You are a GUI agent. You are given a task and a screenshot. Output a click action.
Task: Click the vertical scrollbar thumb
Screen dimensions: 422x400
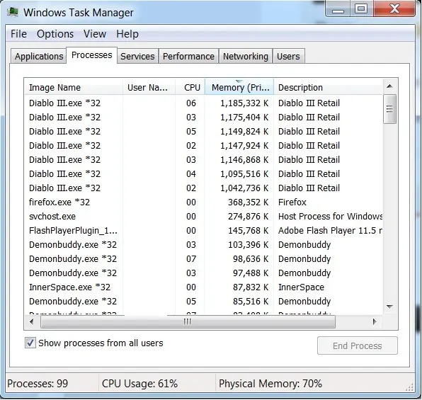(x=389, y=109)
